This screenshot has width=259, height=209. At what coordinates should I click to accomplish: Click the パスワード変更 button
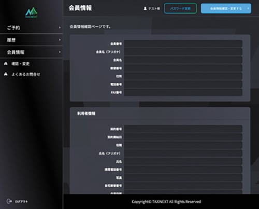[180, 8]
